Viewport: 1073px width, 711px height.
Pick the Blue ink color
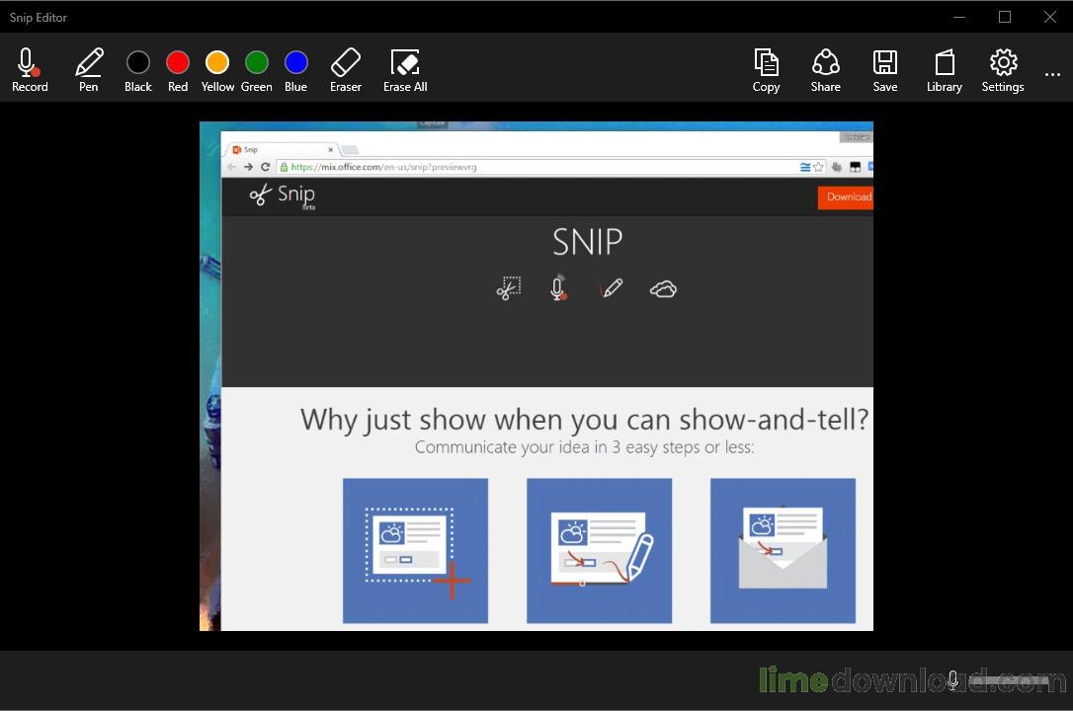click(295, 70)
